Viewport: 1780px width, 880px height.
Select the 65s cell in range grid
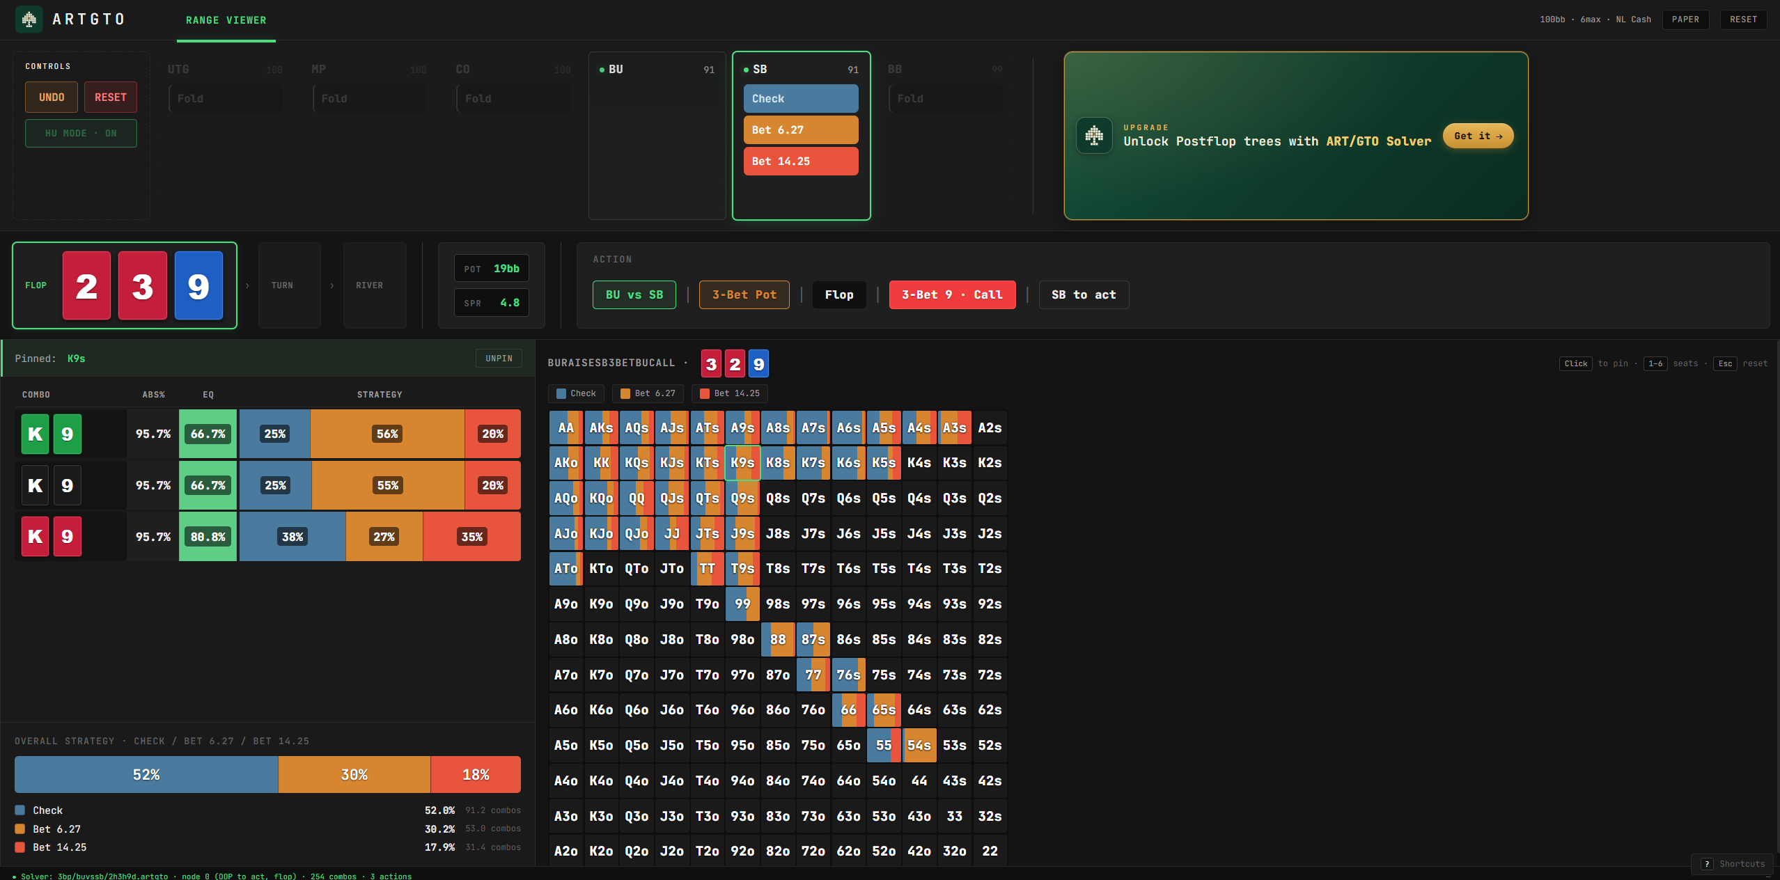[x=884, y=709]
